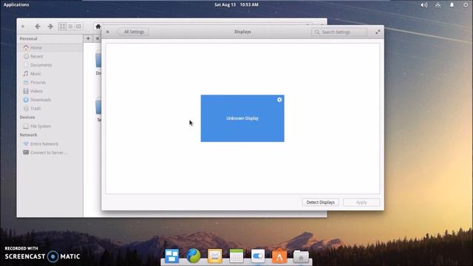This screenshot has height=266, width=473.
Task: Open the power session indicator
Action: point(466,5)
